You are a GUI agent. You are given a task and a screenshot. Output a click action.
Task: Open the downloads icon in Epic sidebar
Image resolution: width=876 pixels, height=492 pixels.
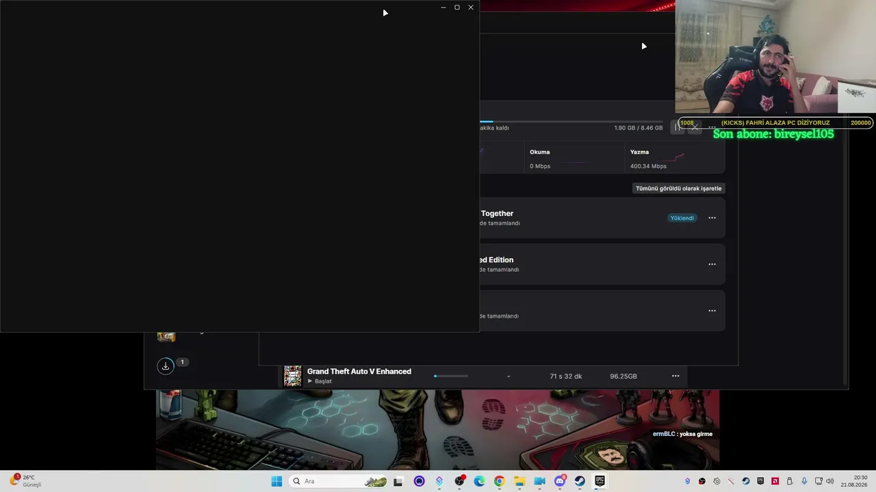[166, 366]
